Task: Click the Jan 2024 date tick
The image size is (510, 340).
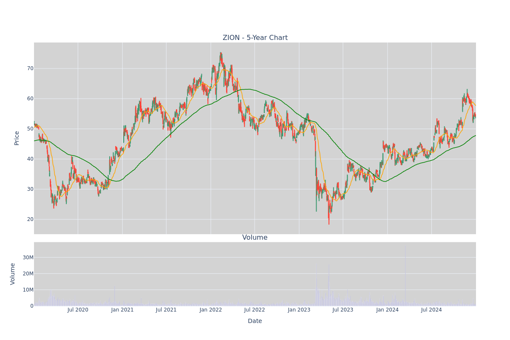Action: click(x=388, y=310)
